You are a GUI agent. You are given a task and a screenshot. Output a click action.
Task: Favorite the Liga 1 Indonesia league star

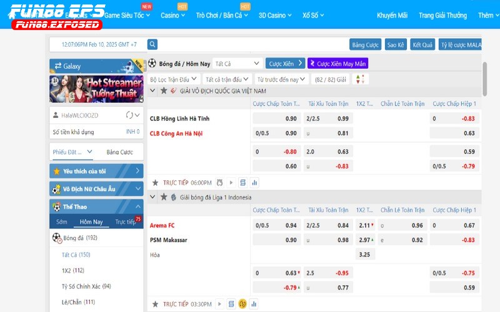pos(164,197)
